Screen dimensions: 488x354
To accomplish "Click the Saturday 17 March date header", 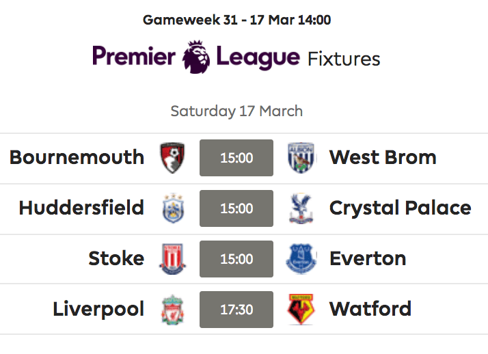I will pos(236,111).
